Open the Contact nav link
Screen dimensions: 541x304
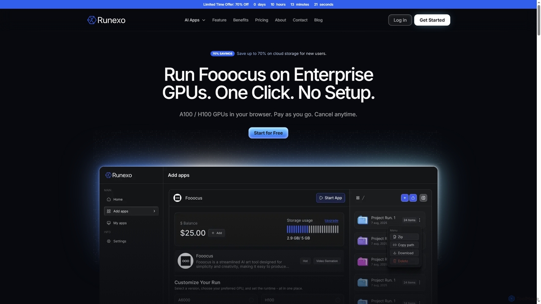(300, 20)
